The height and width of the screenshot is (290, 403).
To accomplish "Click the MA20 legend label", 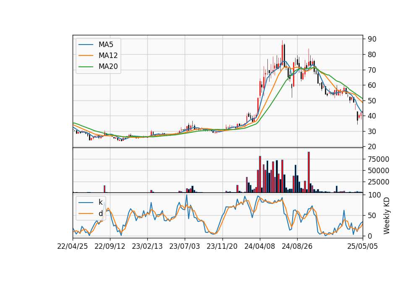I will [108, 66].
